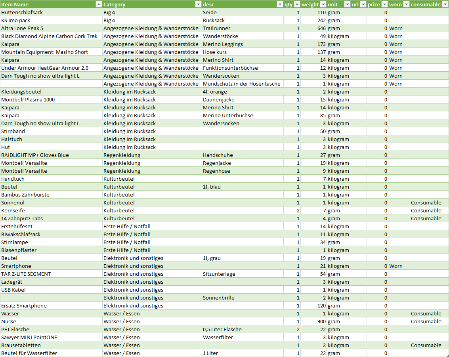The width and height of the screenshot is (449, 357).
Task: Open the Item Name column filter dropdown
Action: tap(99, 4)
